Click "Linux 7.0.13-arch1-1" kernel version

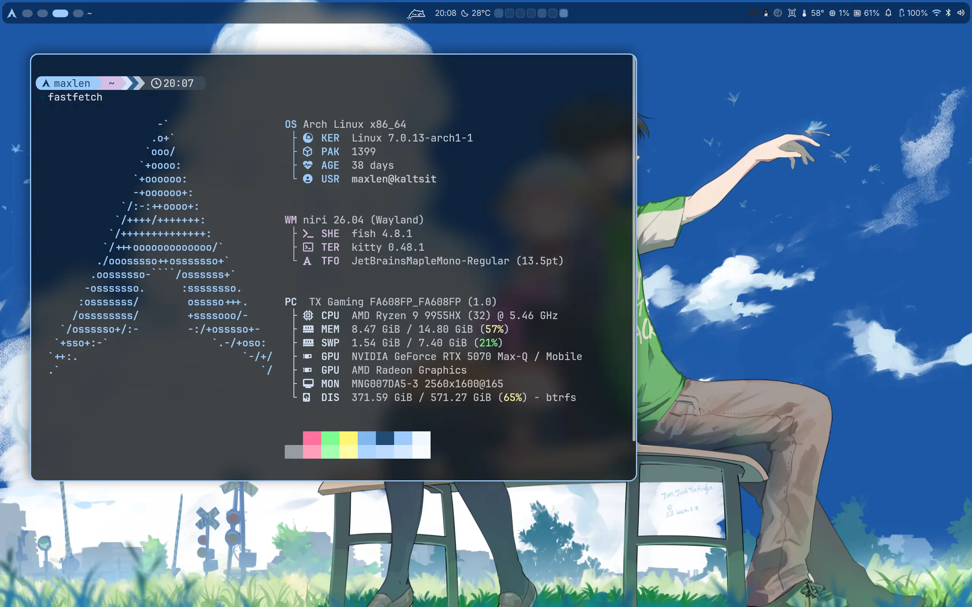[x=412, y=138]
